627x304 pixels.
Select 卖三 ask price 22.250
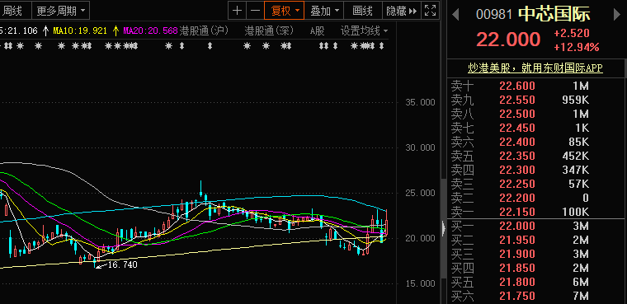517,184
